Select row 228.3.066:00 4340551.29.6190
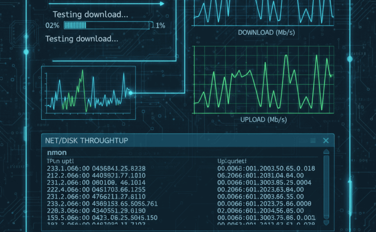The height and width of the screenshot is (232, 376). (96, 210)
